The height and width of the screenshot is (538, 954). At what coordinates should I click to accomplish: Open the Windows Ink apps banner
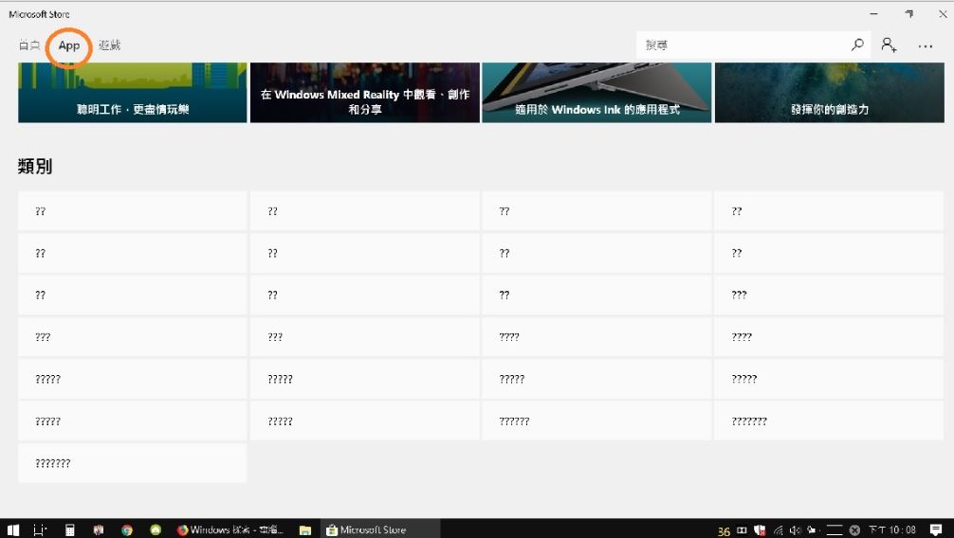click(596, 93)
